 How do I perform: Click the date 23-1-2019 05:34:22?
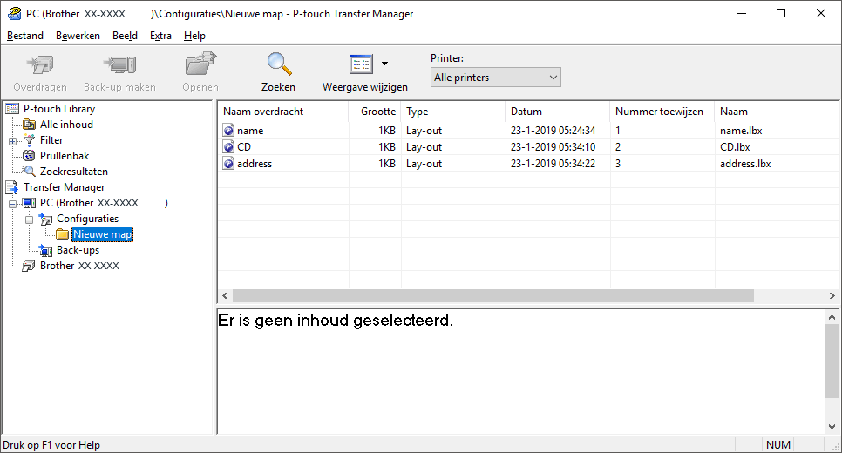point(553,164)
